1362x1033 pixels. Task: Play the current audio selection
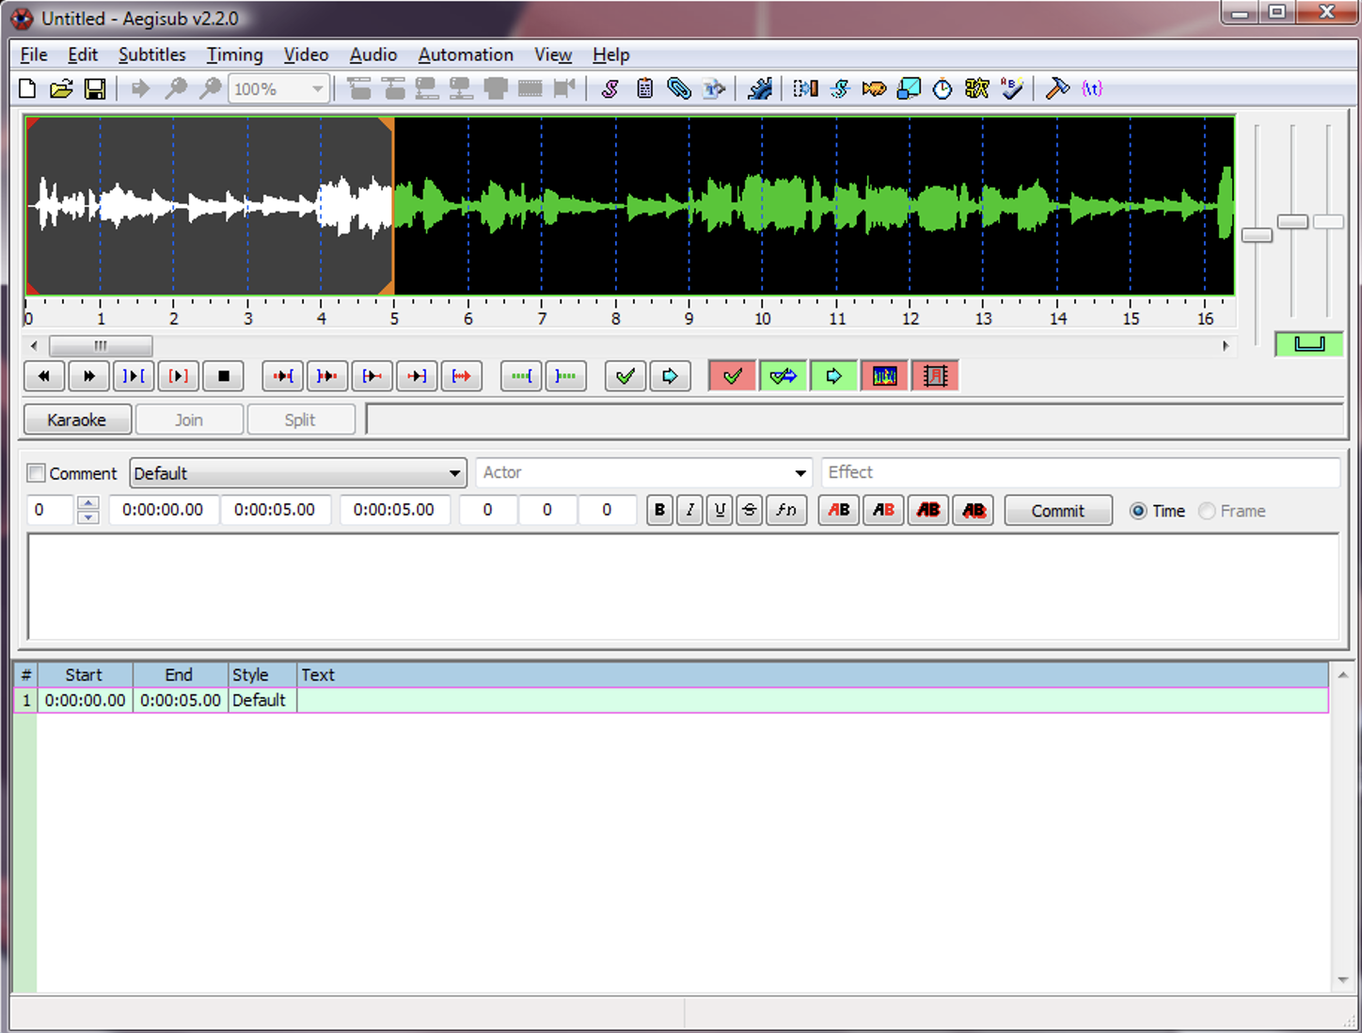[x=134, y=376]
